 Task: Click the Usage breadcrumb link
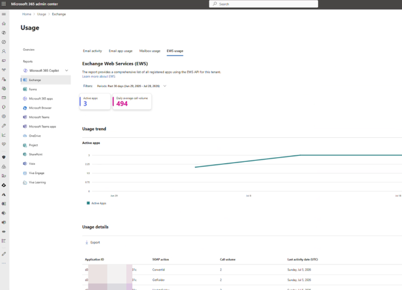pos(42,14)
